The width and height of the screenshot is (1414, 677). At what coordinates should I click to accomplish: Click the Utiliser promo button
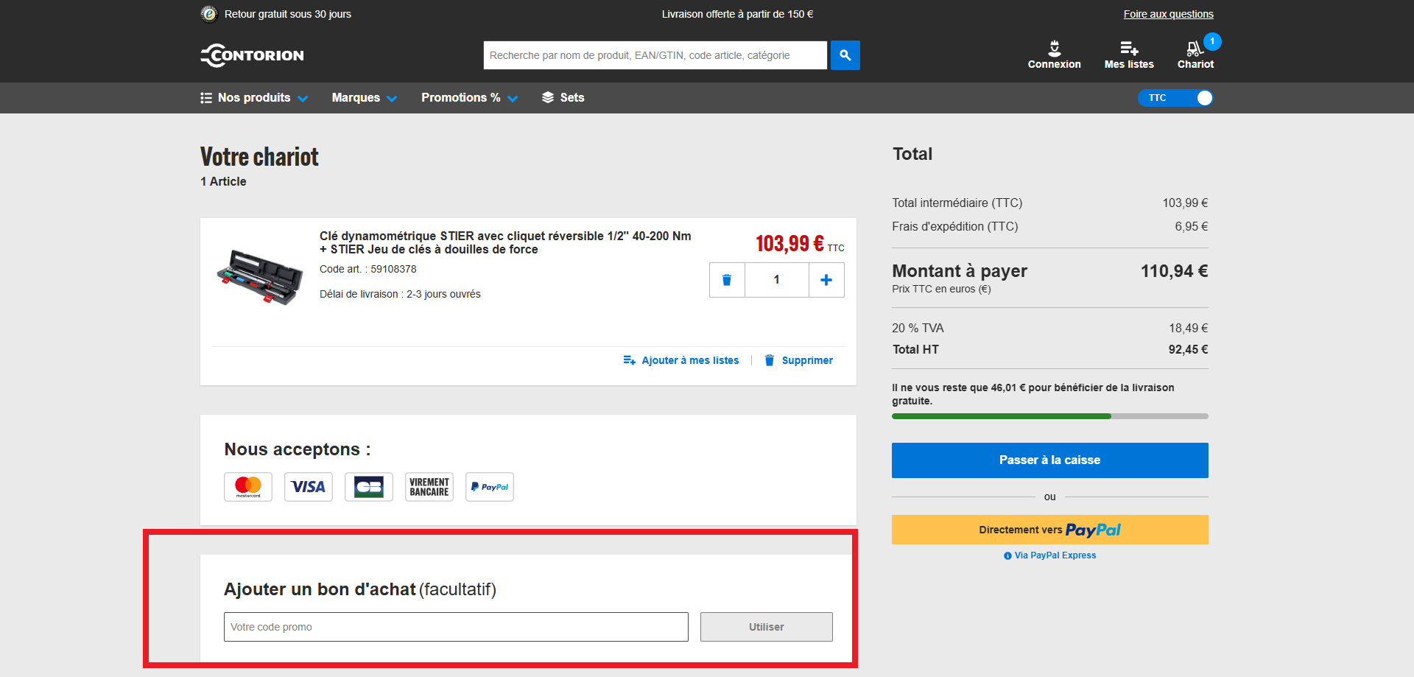pyautogui.click(x=767, y=627)
